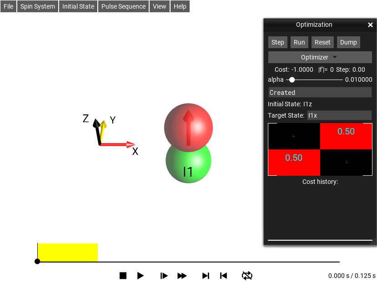Open the Pulse Sequence menu
377x282 pixels.
click(124, 6)
